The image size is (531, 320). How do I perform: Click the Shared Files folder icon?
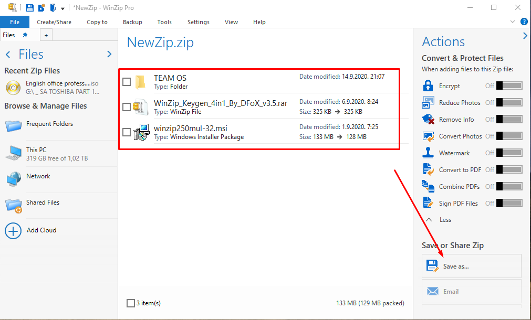point(14,205)
